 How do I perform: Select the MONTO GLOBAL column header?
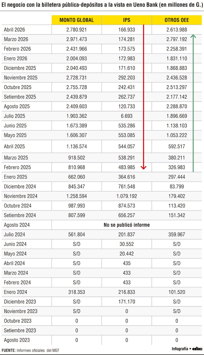[77, 20]
